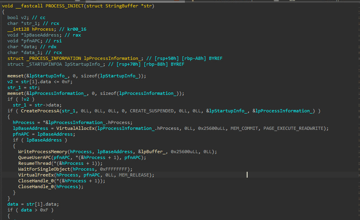The height and width of the screenshot is (220, 360).
Task: Click the 'bool v2; // cc' declaration line
Action: pyautogui.click(x=26, y=17)
